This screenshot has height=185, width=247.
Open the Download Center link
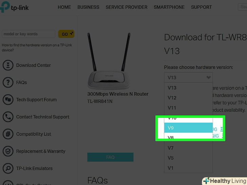coord(33,65)
